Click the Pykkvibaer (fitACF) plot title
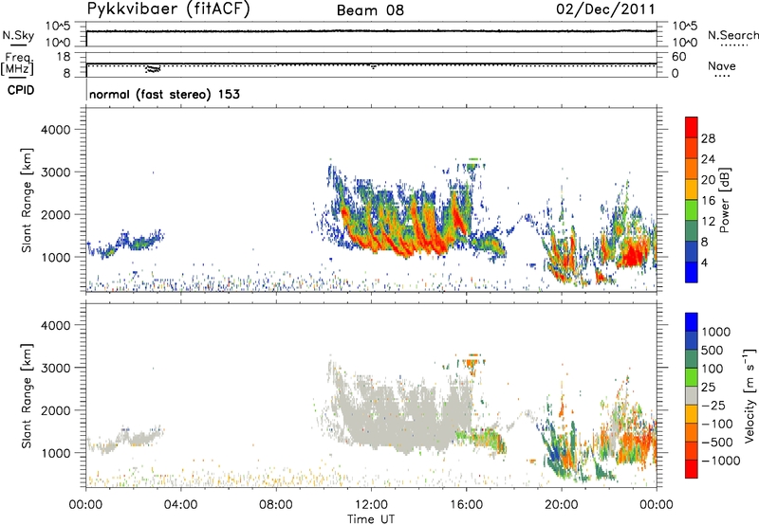The height and width of the screenshot is (525, 759). click(169, 9)
